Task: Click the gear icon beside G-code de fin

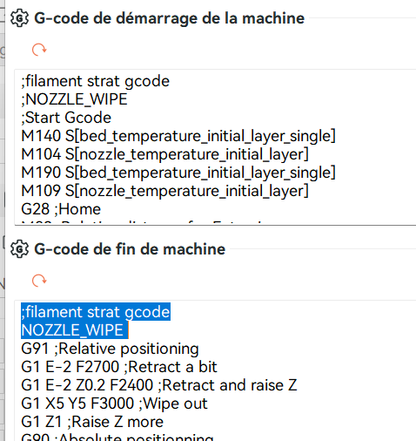Action: (x=19, y=249)
